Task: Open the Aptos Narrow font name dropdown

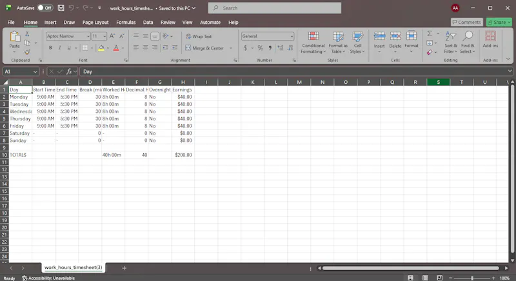Action: coord(88,36)
